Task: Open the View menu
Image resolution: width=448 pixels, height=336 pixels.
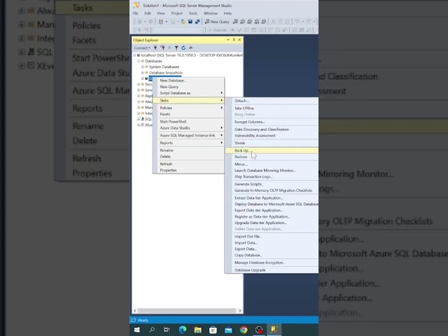Action: [x=161, y=13]
